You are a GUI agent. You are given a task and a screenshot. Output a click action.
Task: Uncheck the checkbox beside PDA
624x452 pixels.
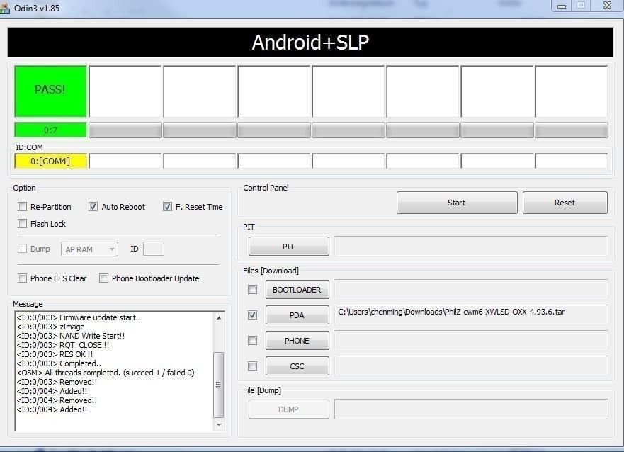tap(253, 315)
